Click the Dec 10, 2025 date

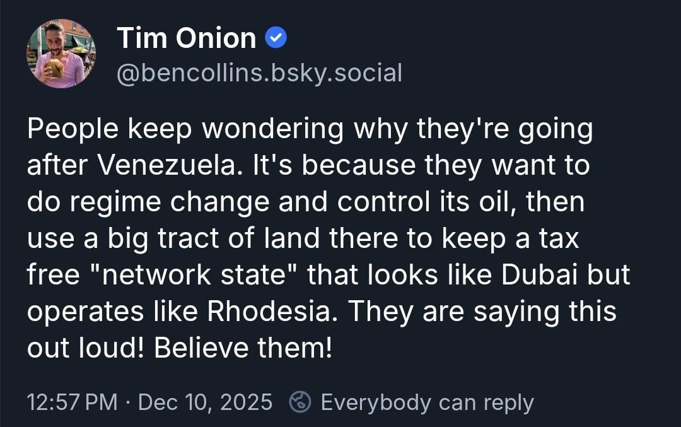205,402
